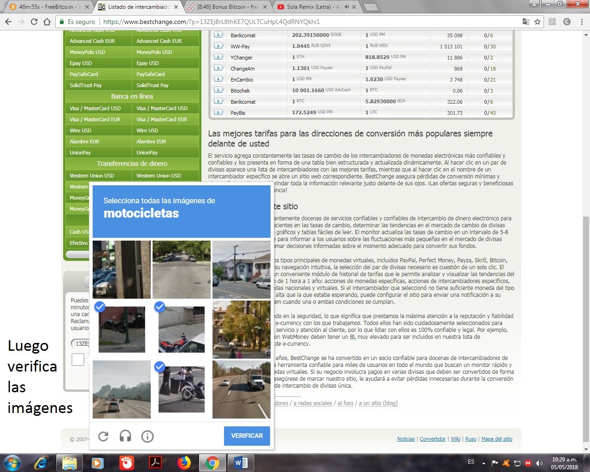Click the reCAPTCHA reload challenge icon
This screenshot has width=590, height=472.
point(103,436)
